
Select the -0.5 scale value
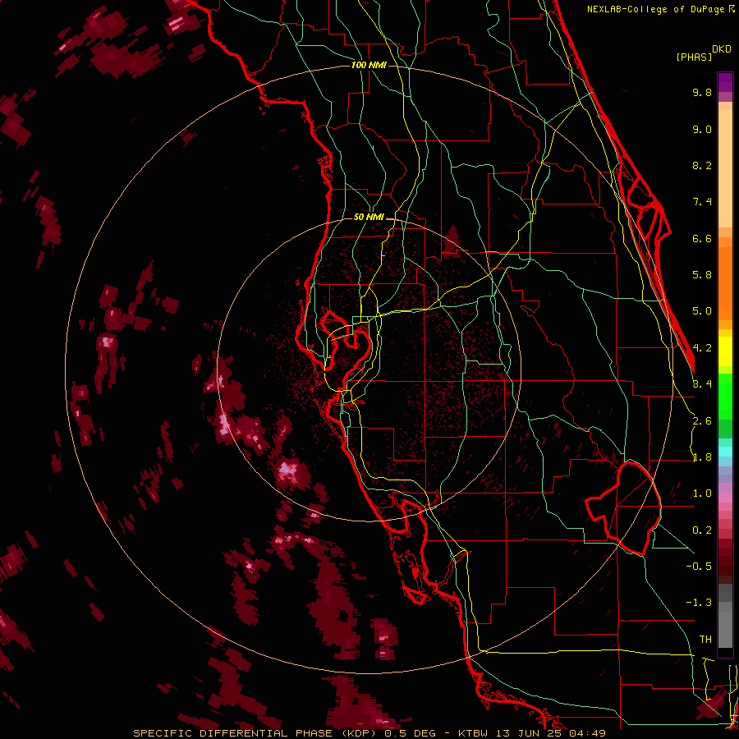coord(699,567)
